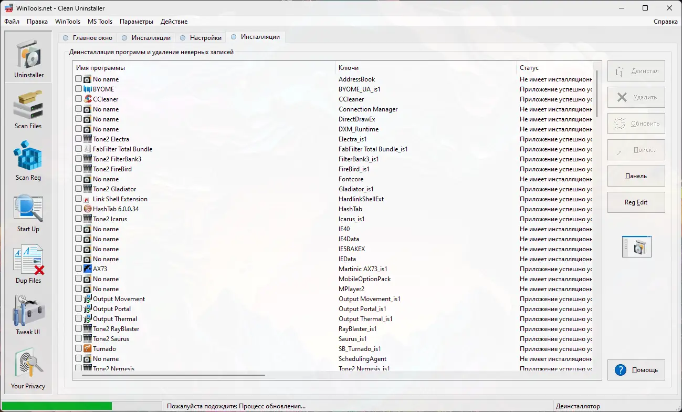Viewport: 682px width, 412px height.
Task: Open the Dup Files finder
Action: [x=28, y=263]
